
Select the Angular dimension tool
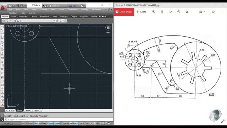pyautogui.click(x=2, y=54)
